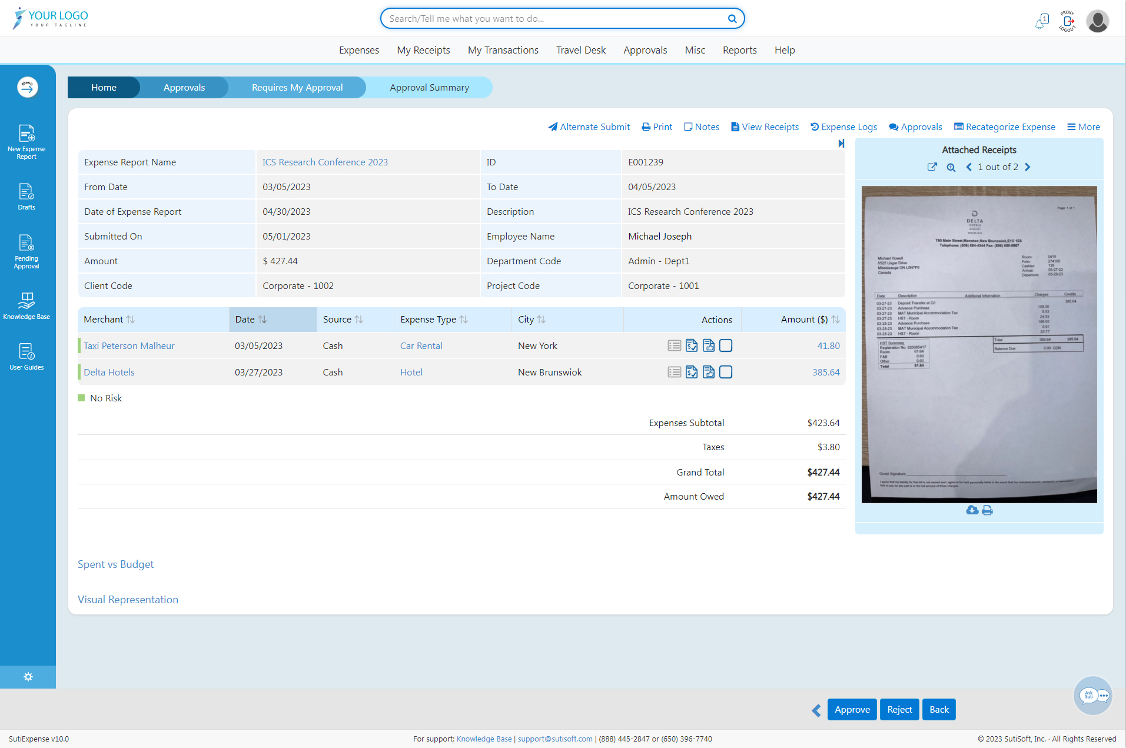The height and width of the screenshot is (748, 1126).
Task: View details list icon for Delta Hotels
Action: pyautogui.click(x=675, y=372)
